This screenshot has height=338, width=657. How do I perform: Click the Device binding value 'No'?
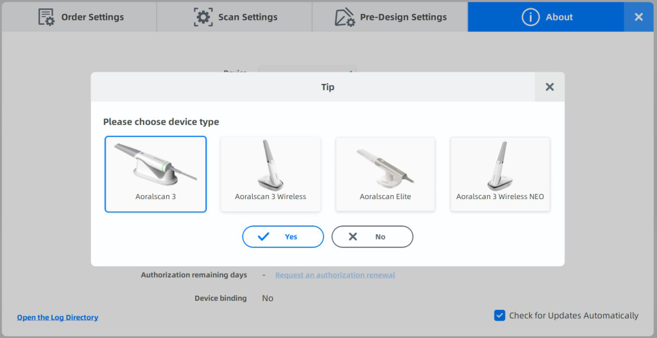pos(268,298)
